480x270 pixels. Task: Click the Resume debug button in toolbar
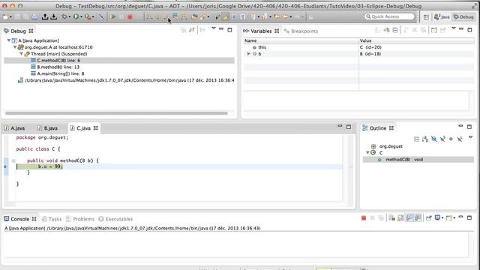(x=112, y=16)
